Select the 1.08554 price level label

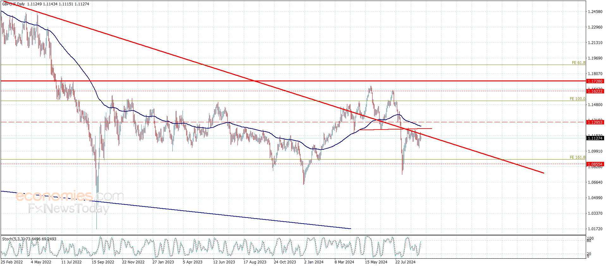(595, 164)
